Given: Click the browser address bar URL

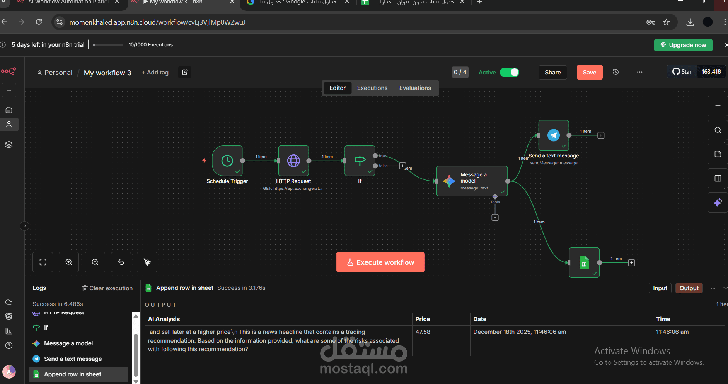Looking at the screenshot, I should [157, 22].
